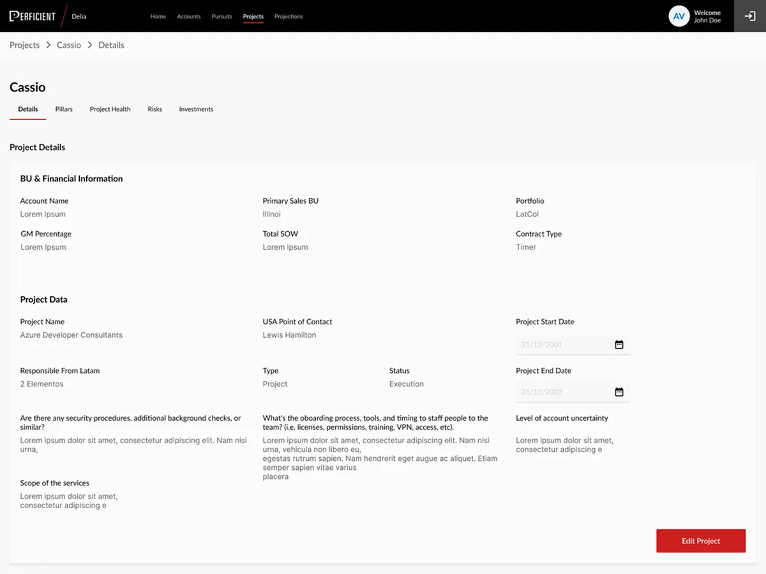This screenshot has width=766, height=574.
Task: Switch to the Investments tab
Action: pyautogui.click(x=196, y=109)
